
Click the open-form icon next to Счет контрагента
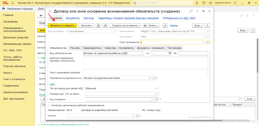(208, 42)
